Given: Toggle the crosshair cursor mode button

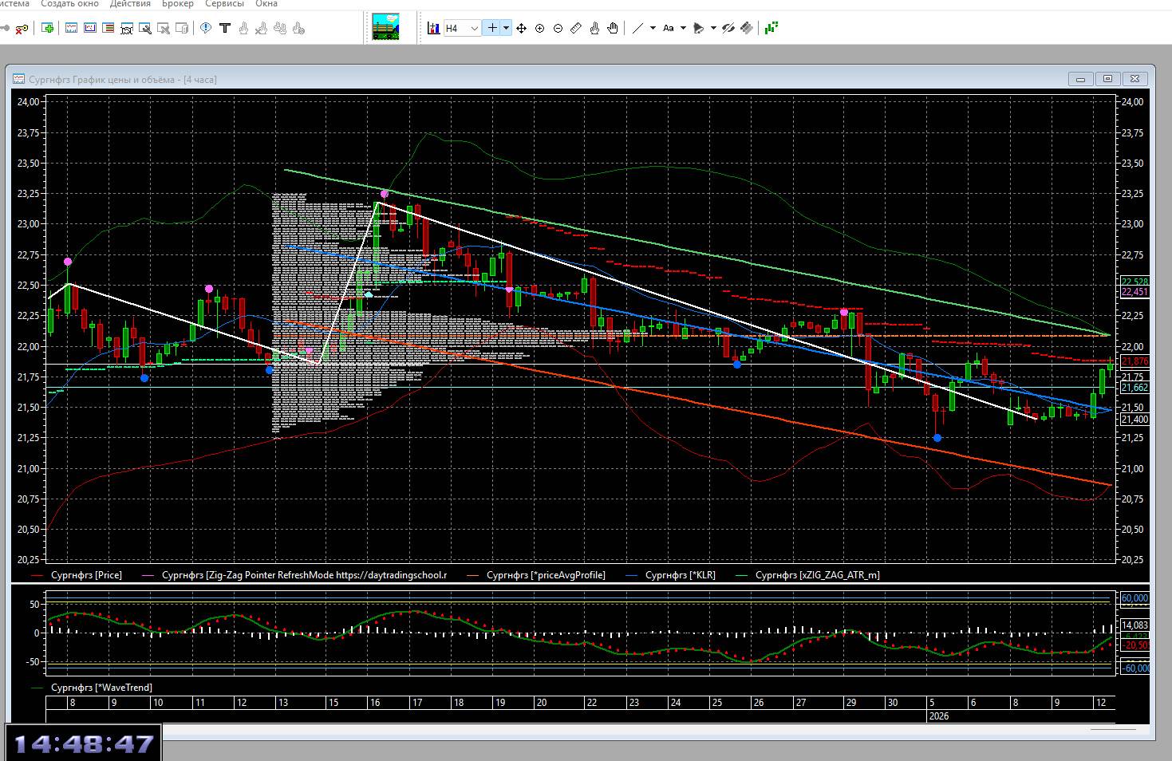Looking at the screenshot, I should 492,28.
